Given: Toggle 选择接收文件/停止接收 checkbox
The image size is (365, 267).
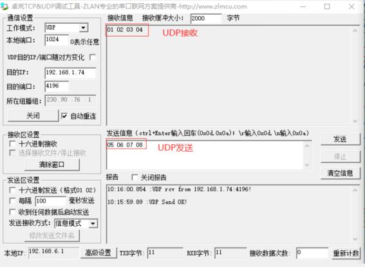Looking at the screenshot, I should click(x=12, y=153).
